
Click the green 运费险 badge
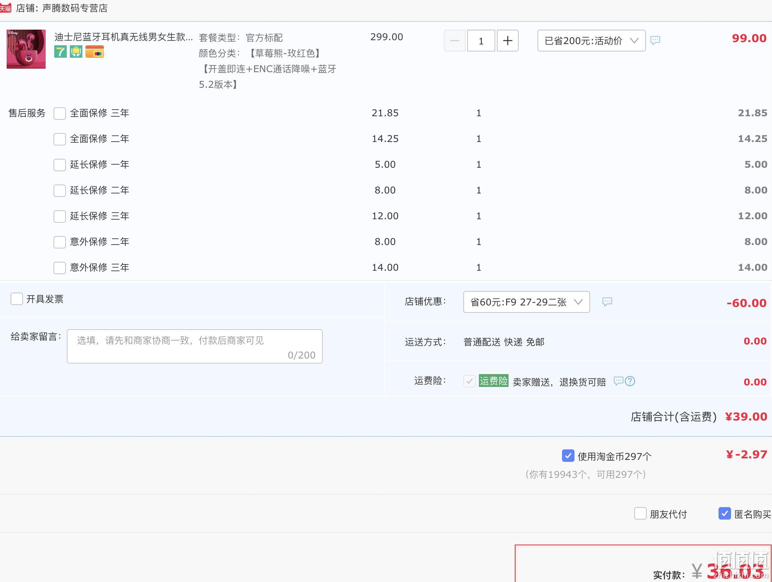pos(494,381)
